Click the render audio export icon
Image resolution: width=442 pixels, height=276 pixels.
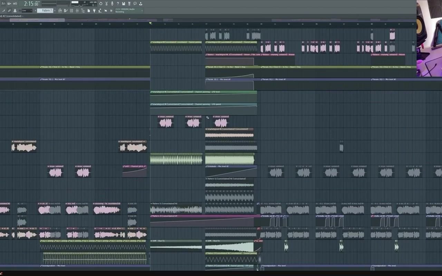click(129, 3)
